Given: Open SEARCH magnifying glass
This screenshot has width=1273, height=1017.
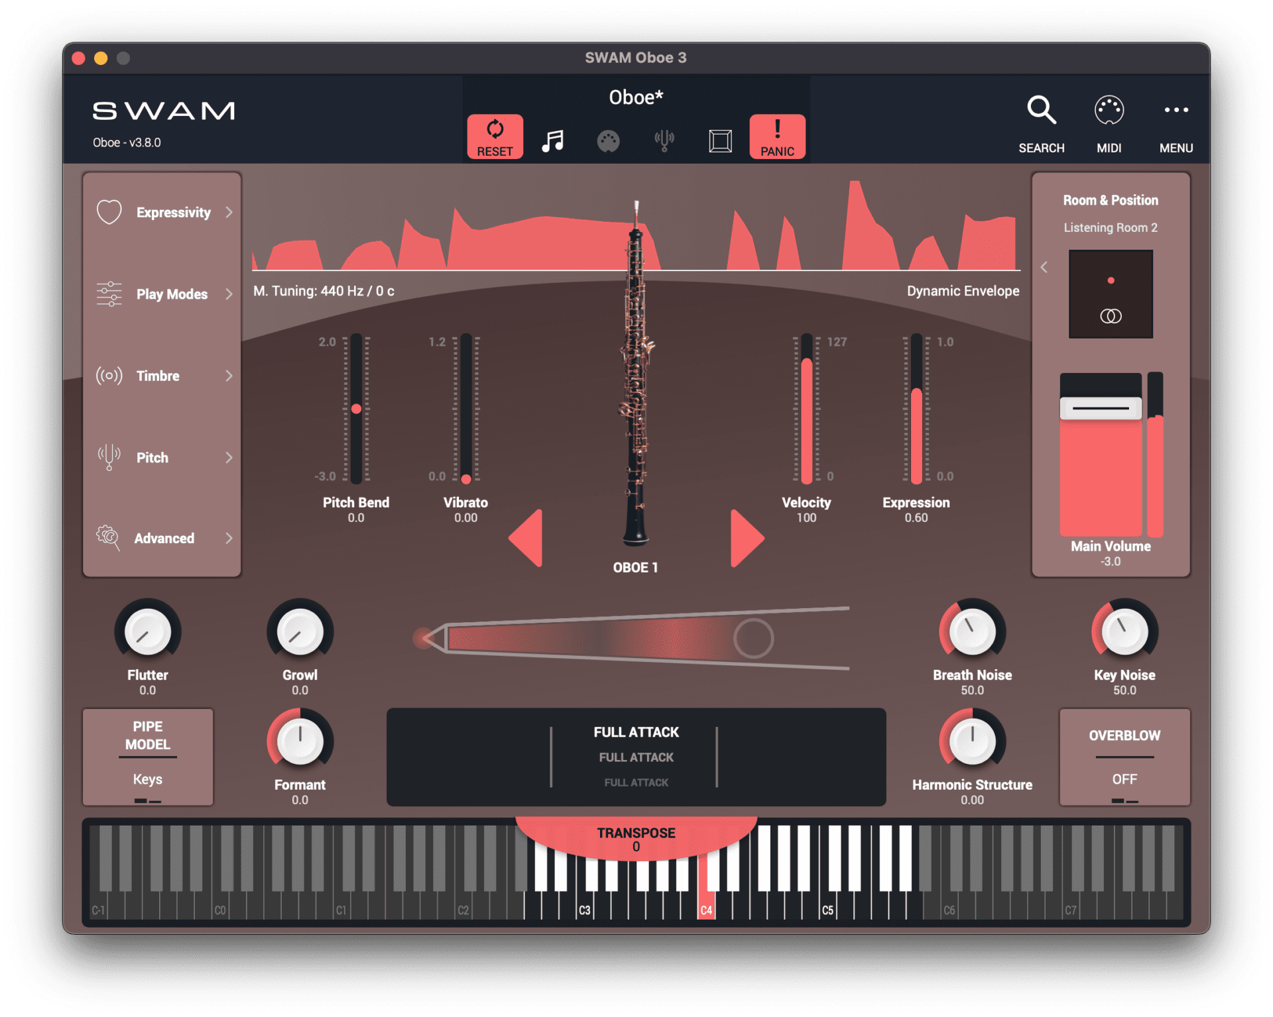Looking at the screenshot, I should [1041, 111].
